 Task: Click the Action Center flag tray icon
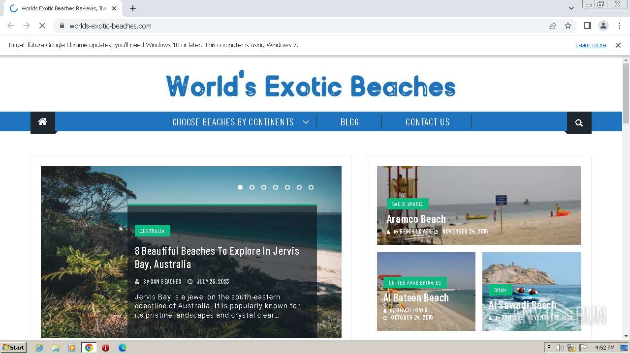[584, 348]
